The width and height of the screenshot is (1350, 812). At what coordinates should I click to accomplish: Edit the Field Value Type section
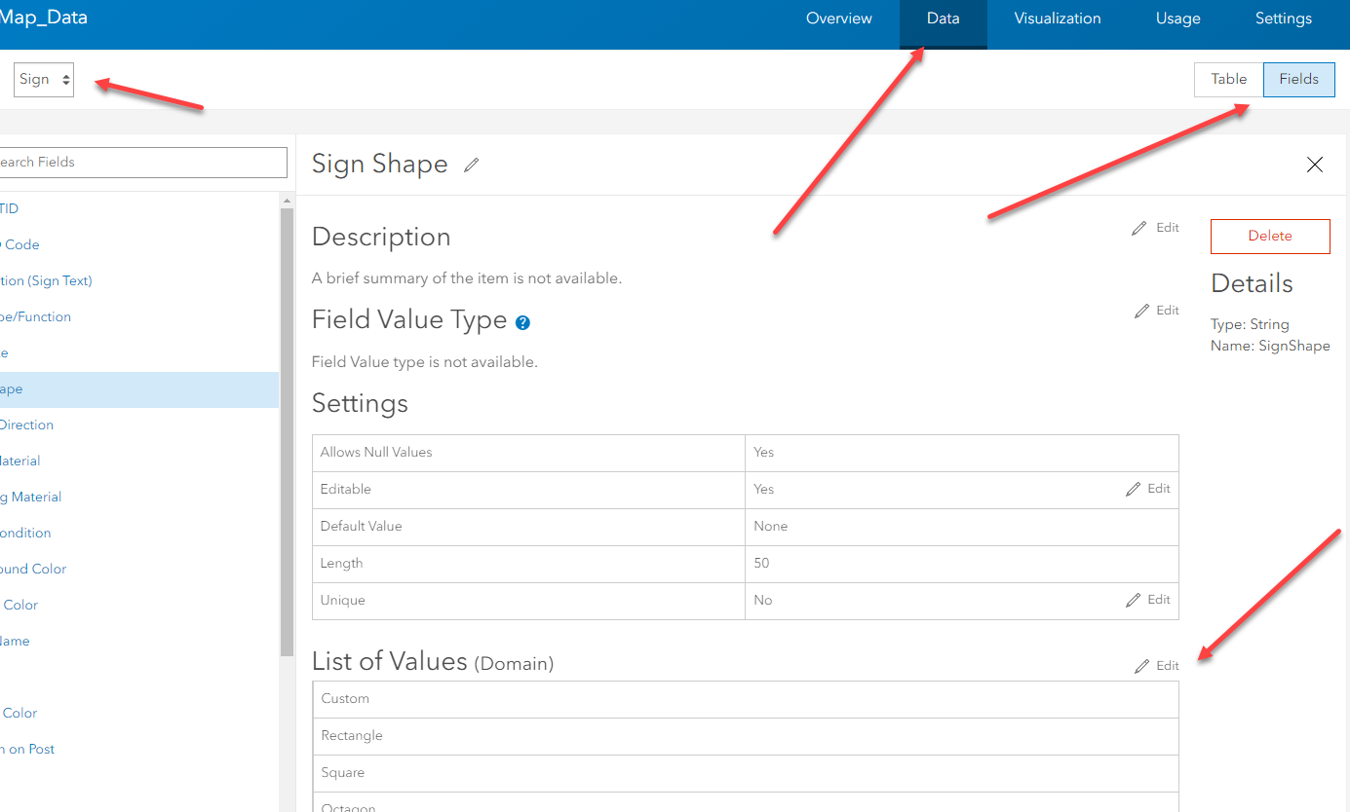[x=1157, y=311]
